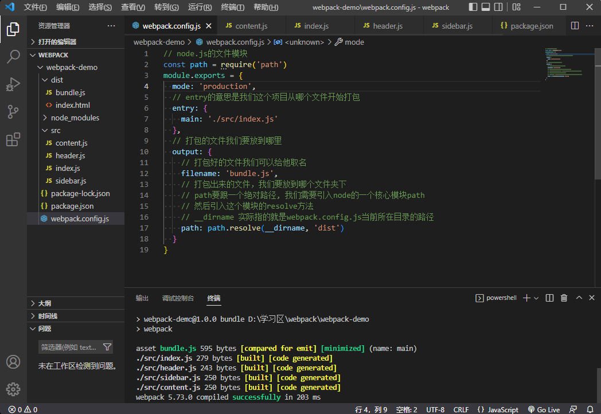
Task: Click the CRLF end-of-line selector
Action: tap(460, 409)
